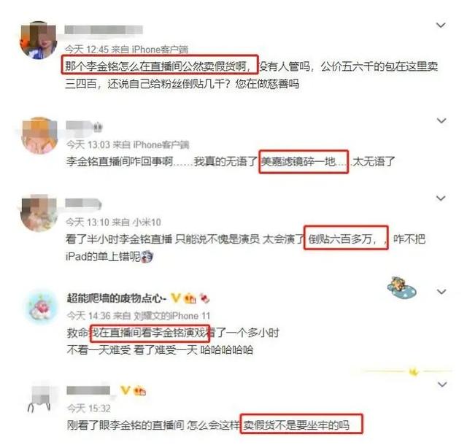Click source link 刘耀文的iPhone 11

point(172,315)
